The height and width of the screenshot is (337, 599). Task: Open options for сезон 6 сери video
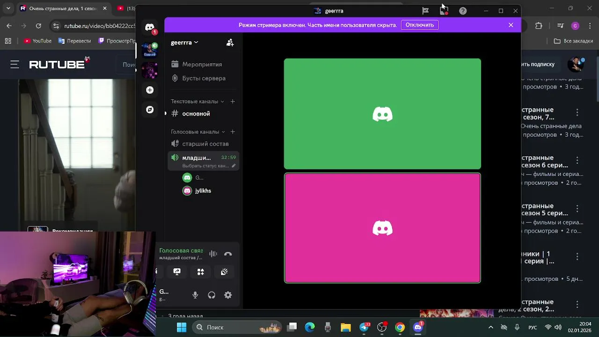pyautogui.click(x=577, y=161)
